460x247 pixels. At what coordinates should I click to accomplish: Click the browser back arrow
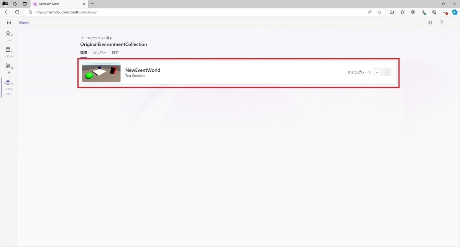coord(7,12)
